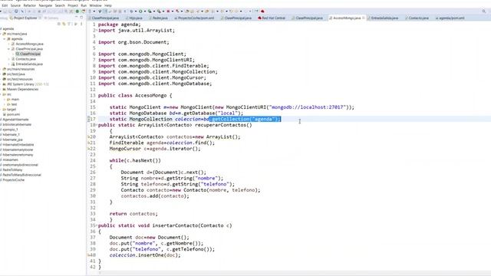The image size is (491, 276).
Task: Select the hibernatemanytoone project
Action: pyautogui.click(x=17, y=149)
